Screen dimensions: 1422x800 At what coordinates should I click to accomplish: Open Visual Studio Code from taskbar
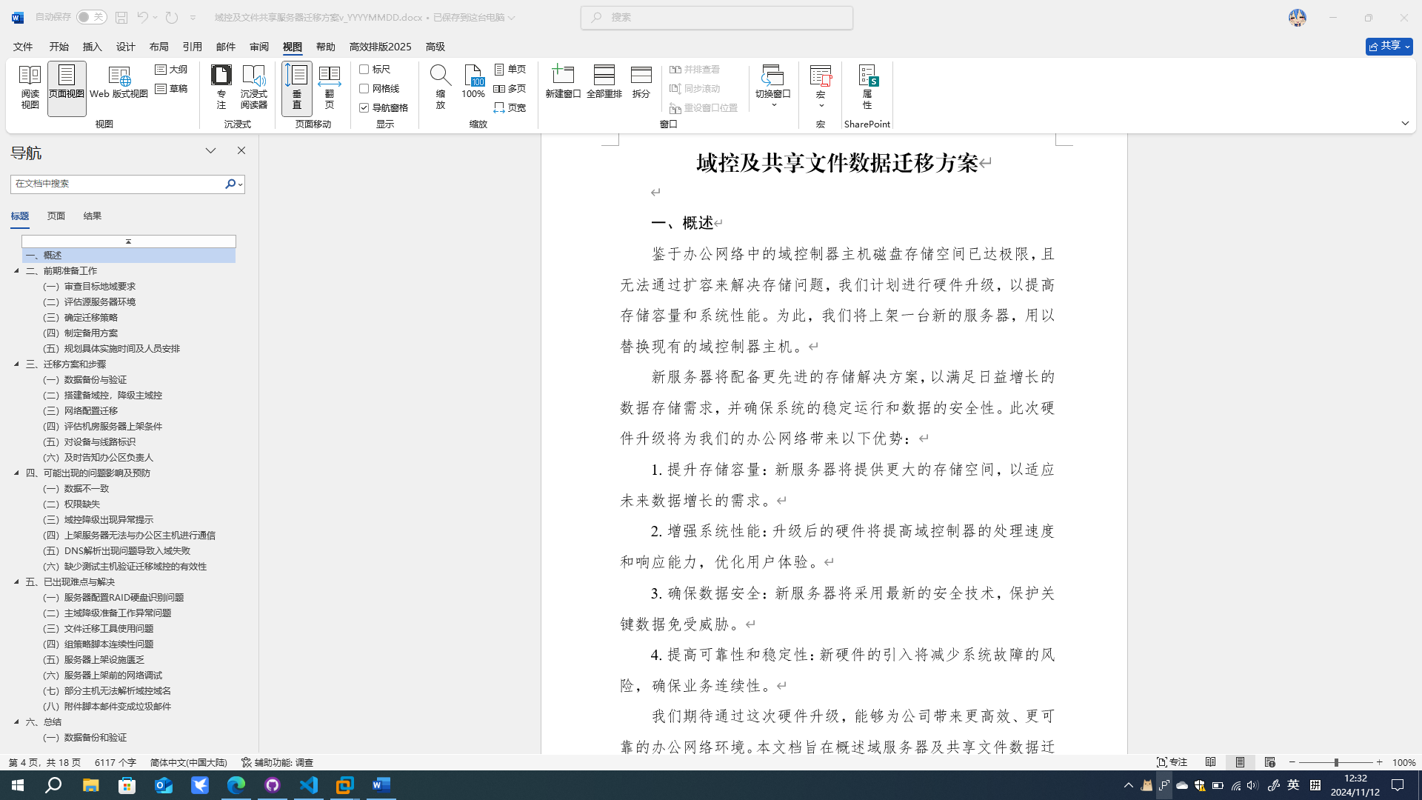[309, 785]
